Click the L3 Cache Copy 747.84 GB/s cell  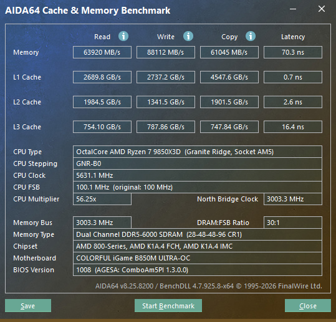coord(229,127)
